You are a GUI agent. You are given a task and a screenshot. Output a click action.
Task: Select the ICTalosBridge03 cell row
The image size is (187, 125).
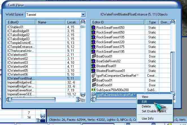click(43, 39)
